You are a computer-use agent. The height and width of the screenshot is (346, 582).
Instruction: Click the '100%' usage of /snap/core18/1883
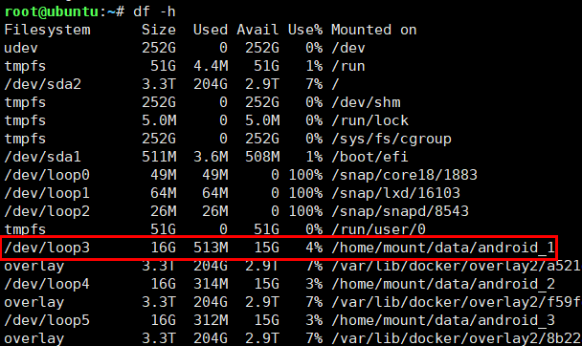(x=305, y=175)
